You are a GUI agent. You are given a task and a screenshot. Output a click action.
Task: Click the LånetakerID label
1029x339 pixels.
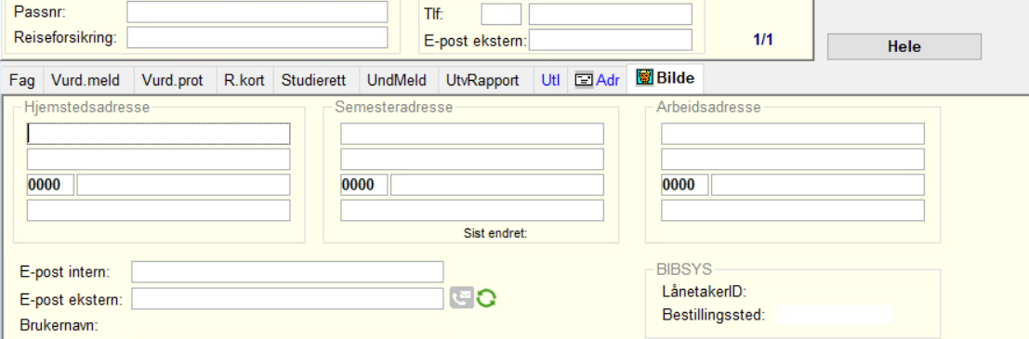coord(706,293)
